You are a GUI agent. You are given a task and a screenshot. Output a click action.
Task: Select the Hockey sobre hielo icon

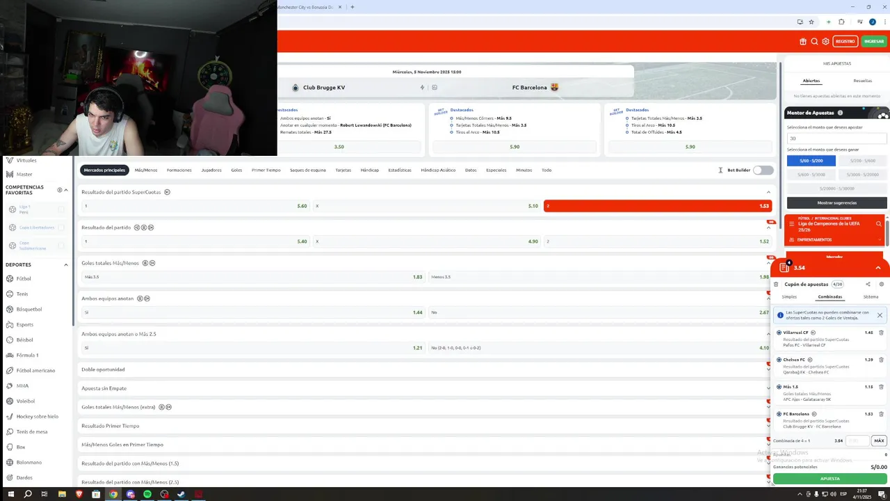[10, 416]
